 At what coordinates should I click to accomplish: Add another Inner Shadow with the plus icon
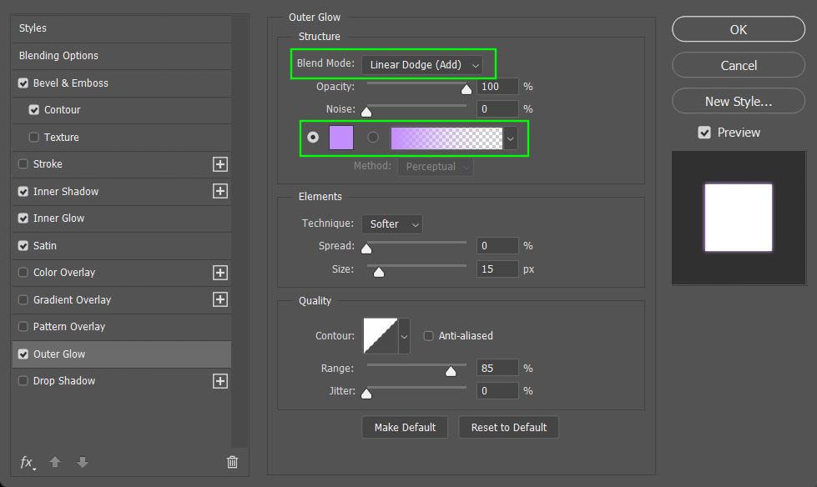219,191
